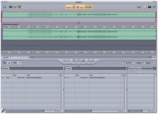Click the orange track/time counter display

[79, 7]
